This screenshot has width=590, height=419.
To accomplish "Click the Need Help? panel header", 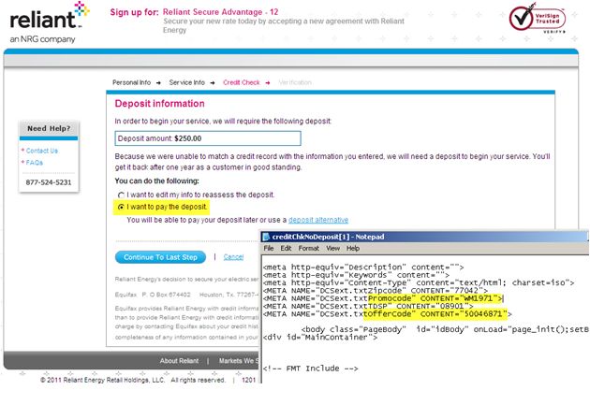I will (49, 128).
